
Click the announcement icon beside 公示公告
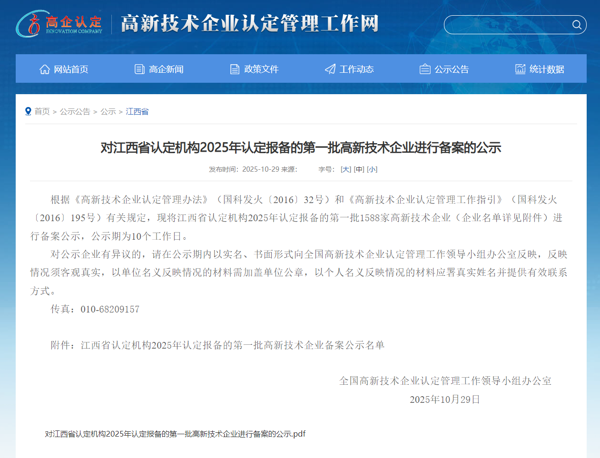coord(424,68)
